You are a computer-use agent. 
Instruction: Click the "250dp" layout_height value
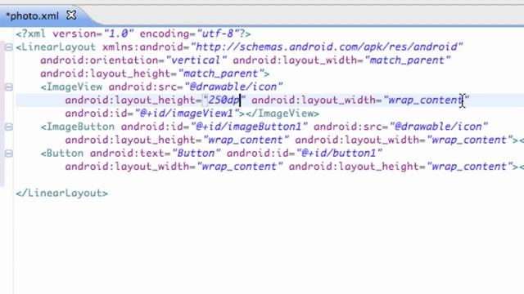point(224,100)
